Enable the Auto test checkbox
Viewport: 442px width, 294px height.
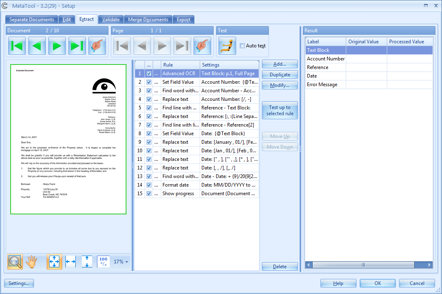point(242,46)
